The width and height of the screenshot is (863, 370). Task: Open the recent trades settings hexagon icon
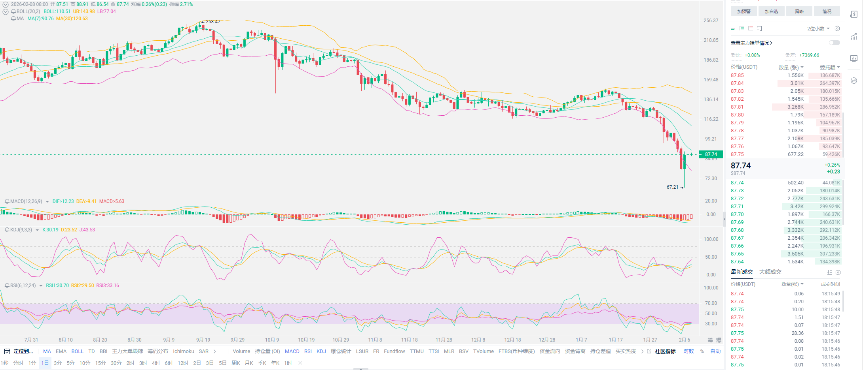click(838, 272)
